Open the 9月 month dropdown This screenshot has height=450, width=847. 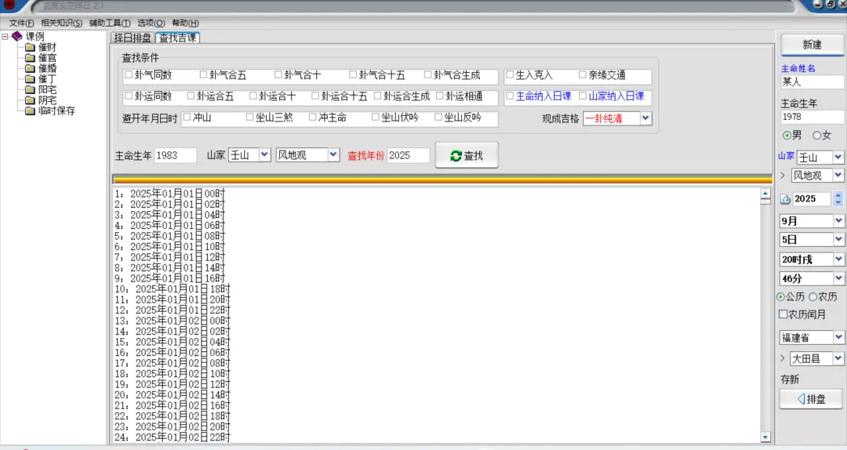pos(838,220)
